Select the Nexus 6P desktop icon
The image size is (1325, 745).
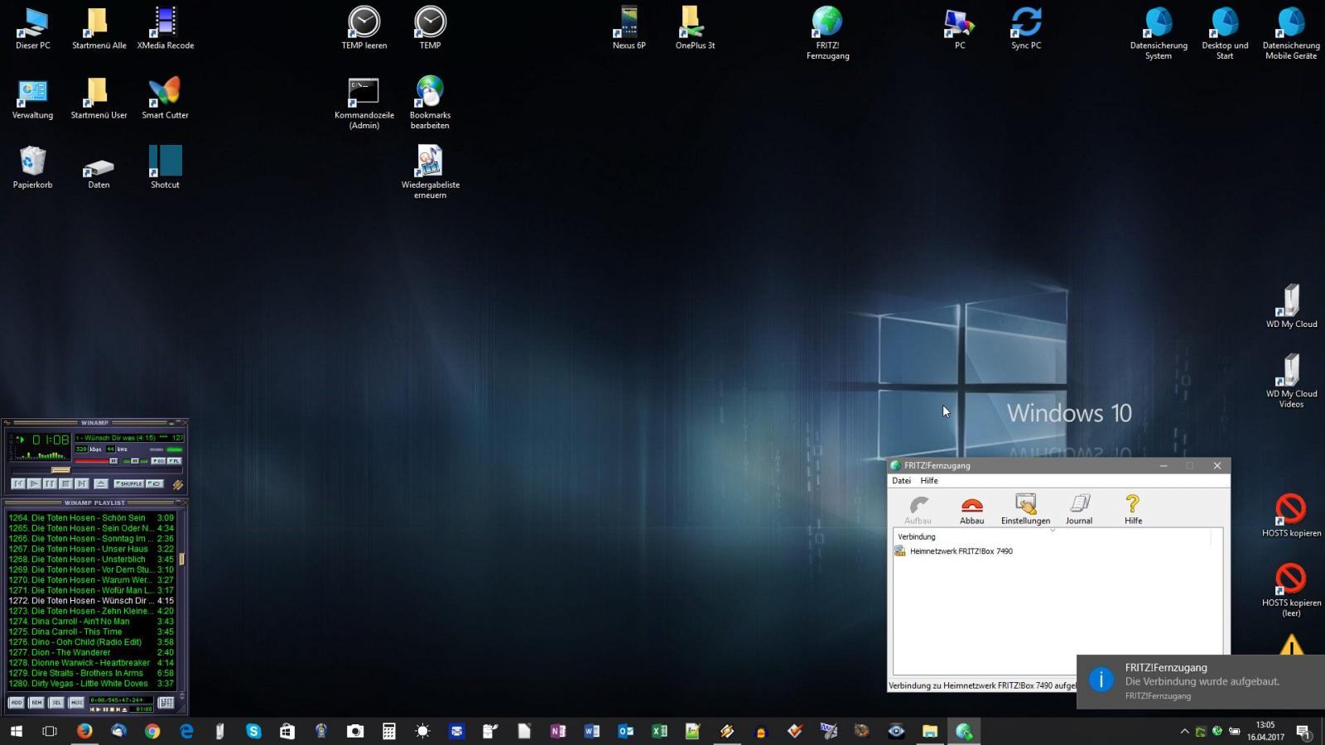point(629,29)
